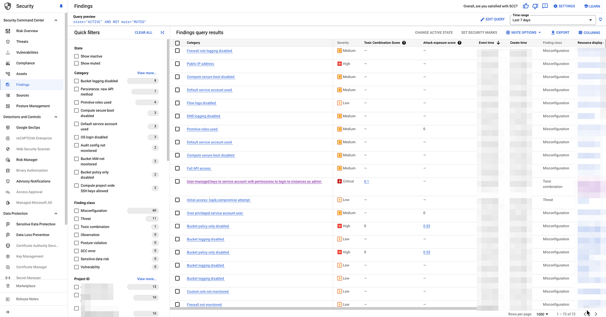
Task: Check the OS login disabled filter
Action: coord(77,137)
